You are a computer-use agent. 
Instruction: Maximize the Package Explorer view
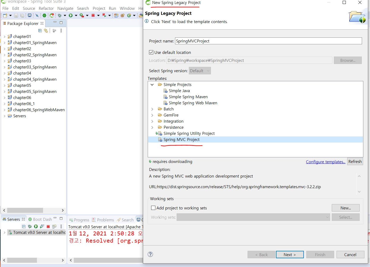(61, 23)
